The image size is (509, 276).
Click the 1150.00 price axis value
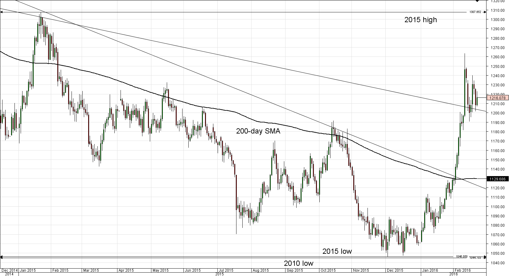(x=498, y=160)
